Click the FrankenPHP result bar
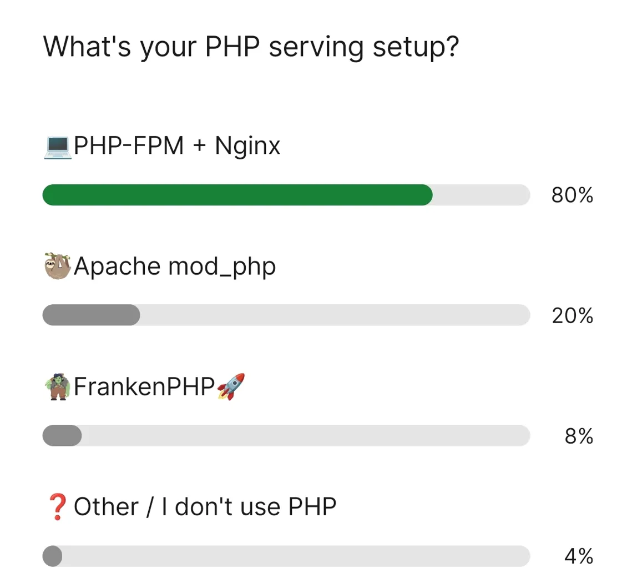 [61, 436]
